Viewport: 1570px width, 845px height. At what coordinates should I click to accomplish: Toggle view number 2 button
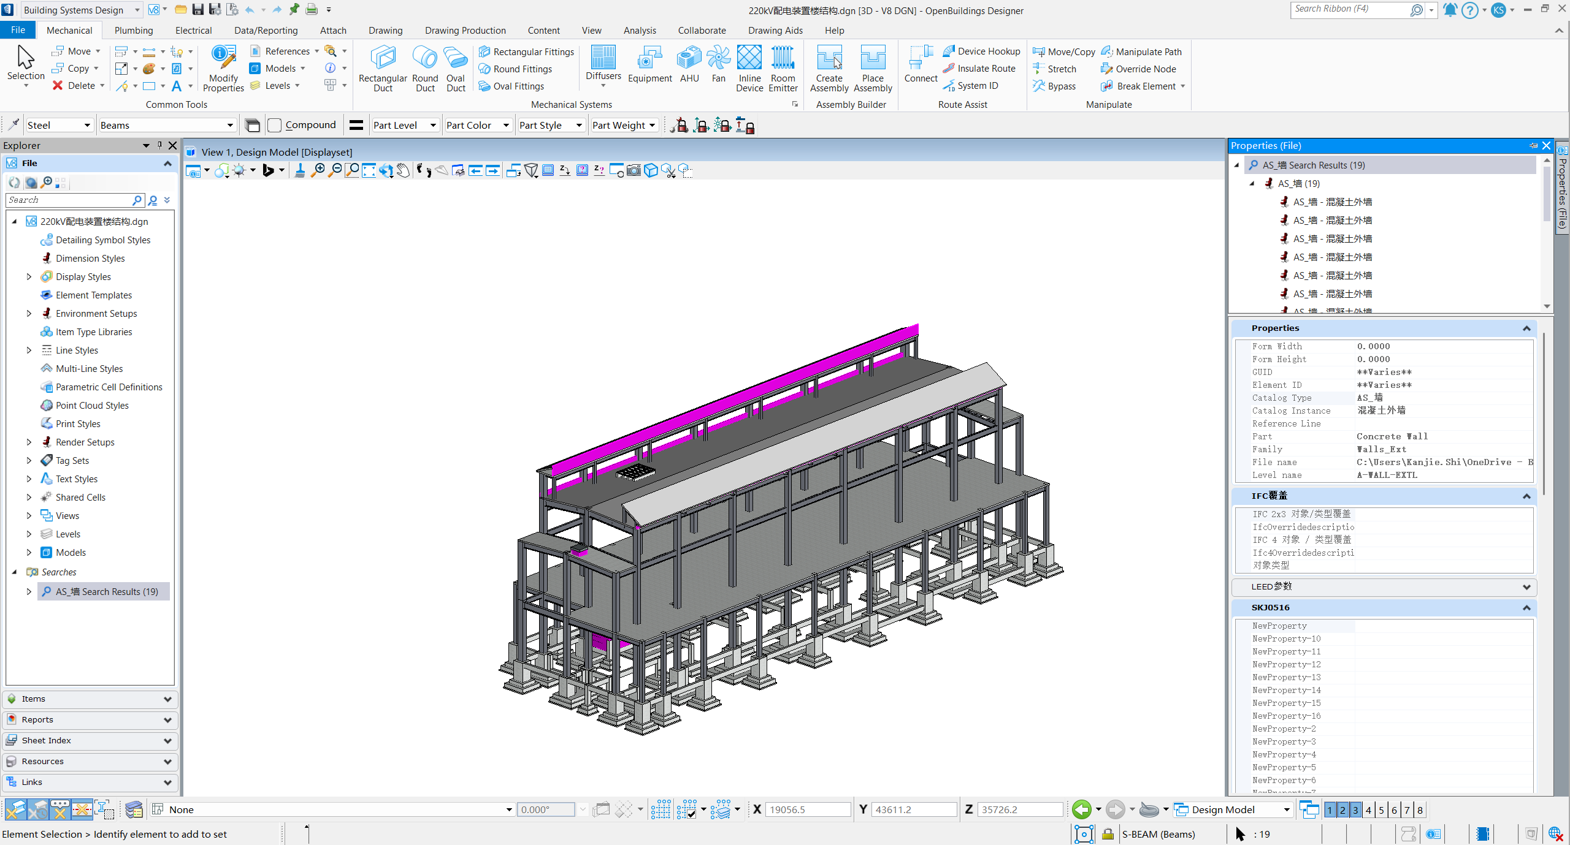click(1342, 810)
